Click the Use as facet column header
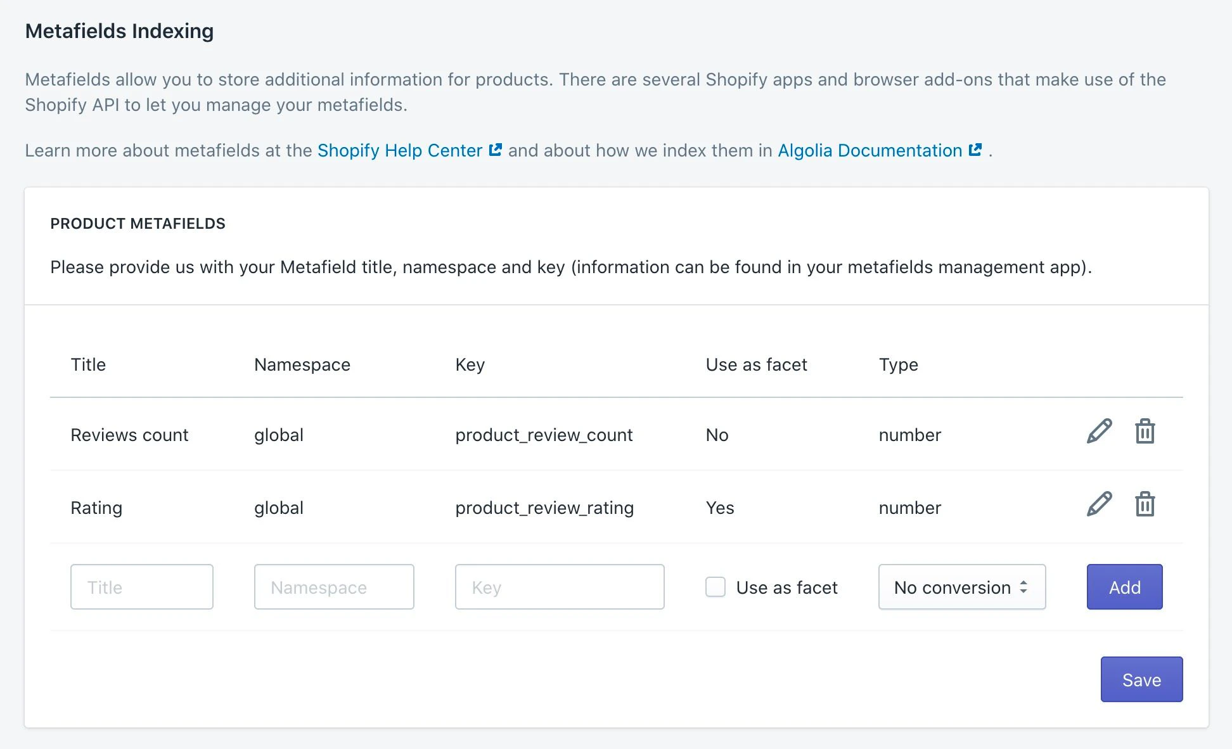The height and width of the screenshot is (749, 1232). click(x=756, y=364)
